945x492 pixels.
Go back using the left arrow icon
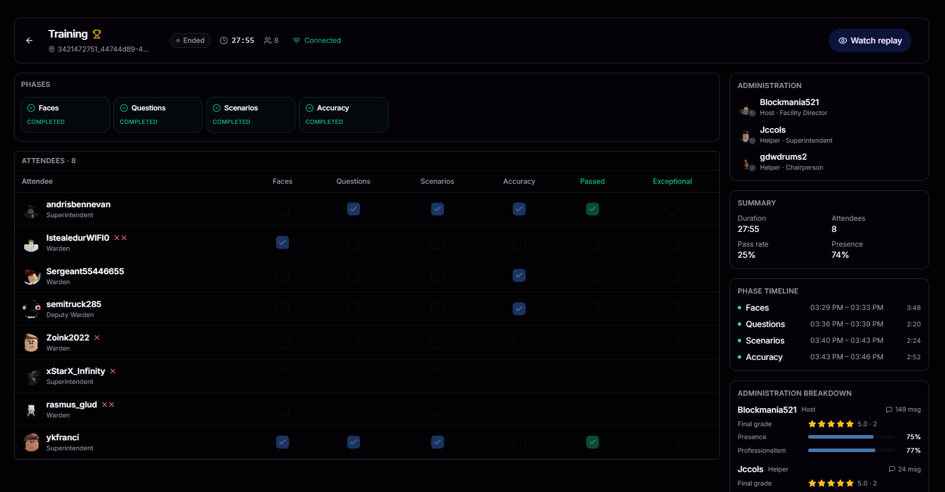coord(29,41)
